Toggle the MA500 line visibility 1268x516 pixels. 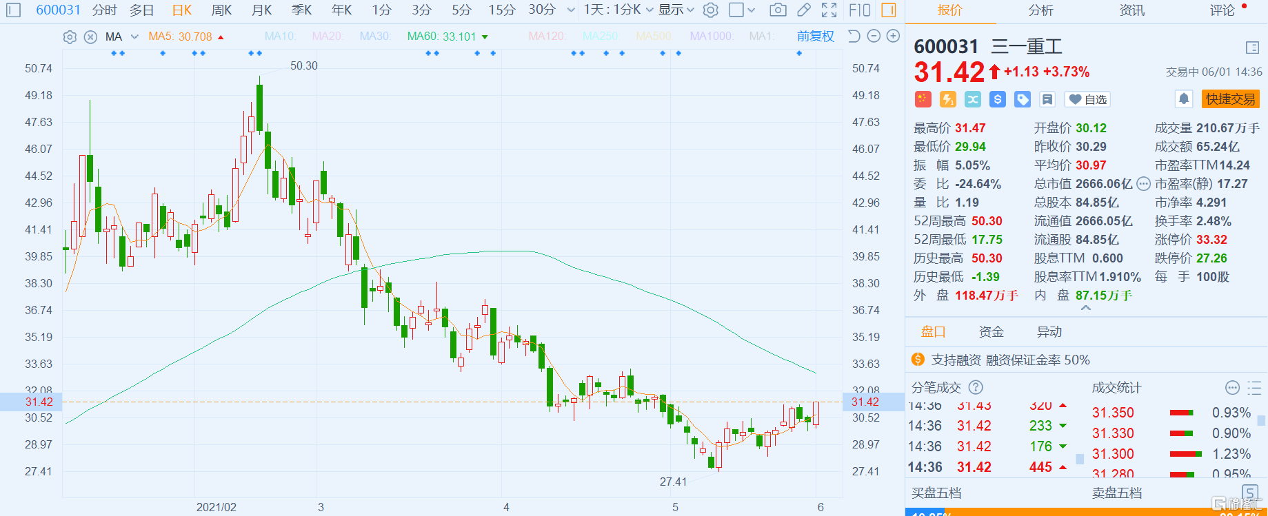point(654,36)
